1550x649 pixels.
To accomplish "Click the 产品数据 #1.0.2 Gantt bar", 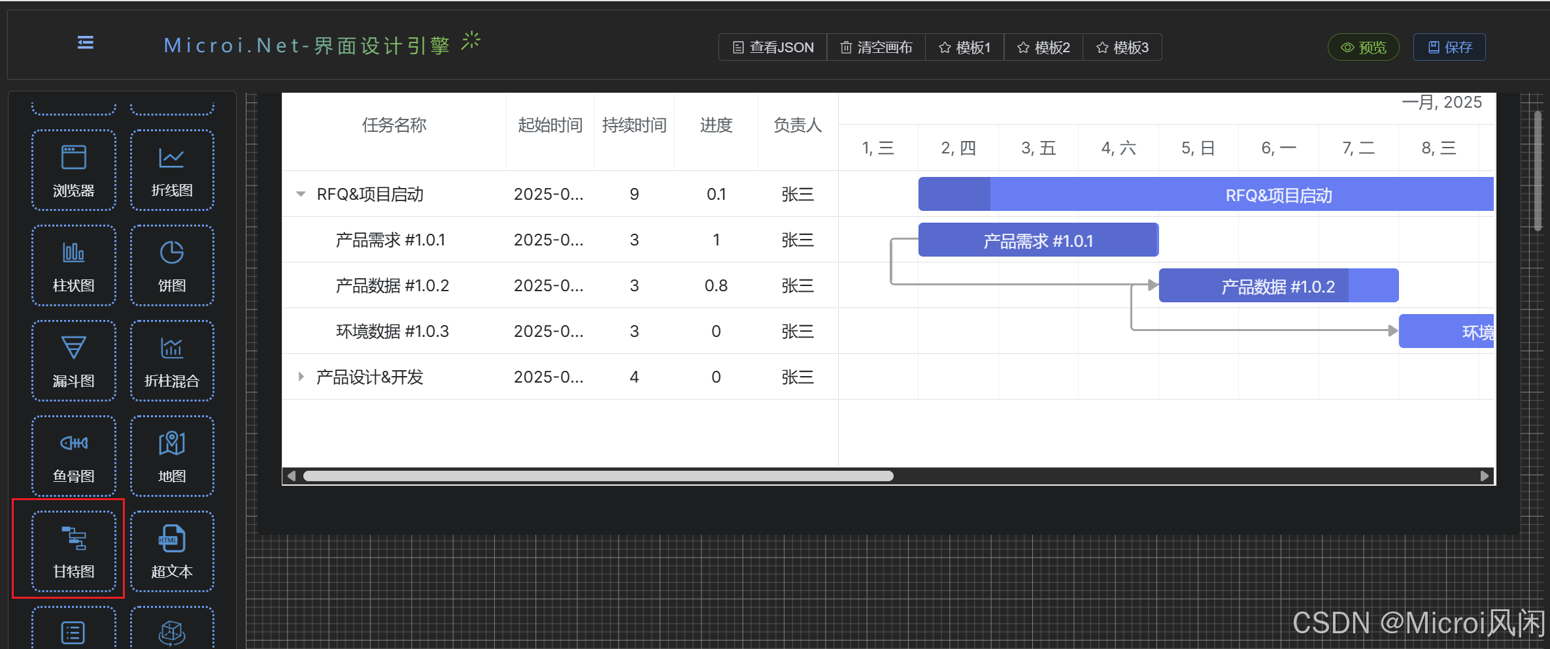I will click(1279, 285).
